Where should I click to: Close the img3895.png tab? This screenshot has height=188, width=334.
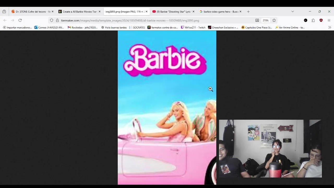146,11
